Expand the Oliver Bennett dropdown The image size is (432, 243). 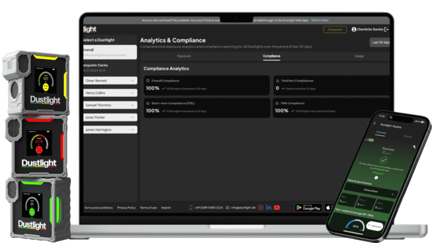[x=110, y=80]
